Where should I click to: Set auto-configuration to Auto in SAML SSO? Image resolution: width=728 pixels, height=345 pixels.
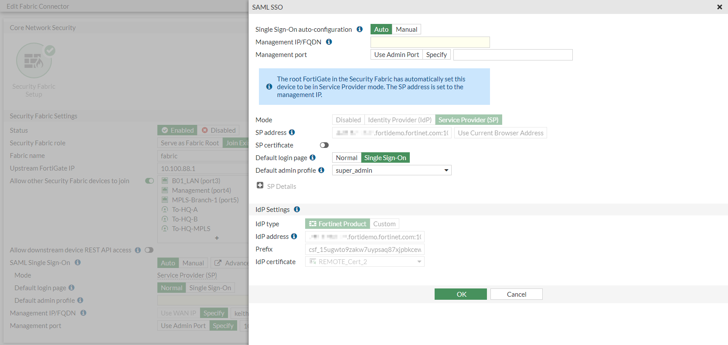(x=381, y=29)
